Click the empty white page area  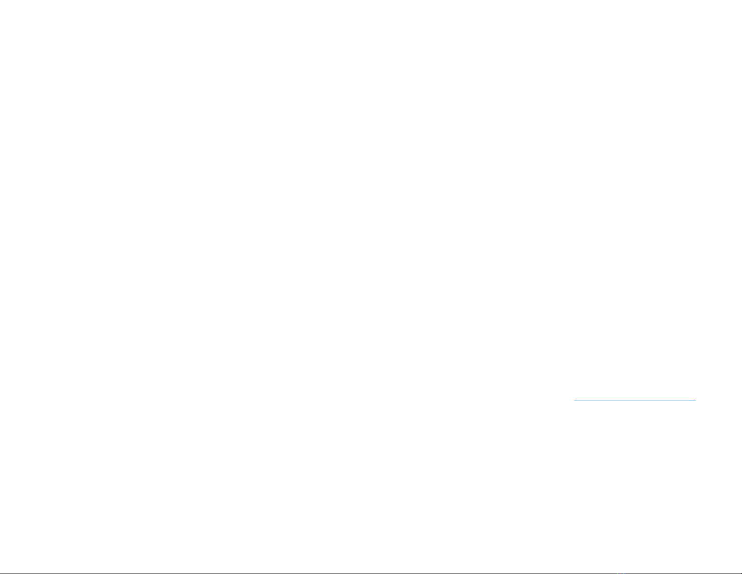[371, 286]
